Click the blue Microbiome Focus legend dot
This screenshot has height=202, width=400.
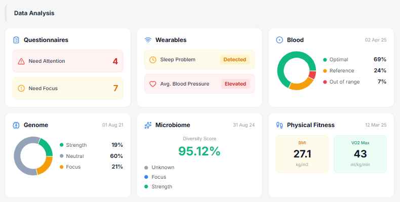(x=146, y=177)
